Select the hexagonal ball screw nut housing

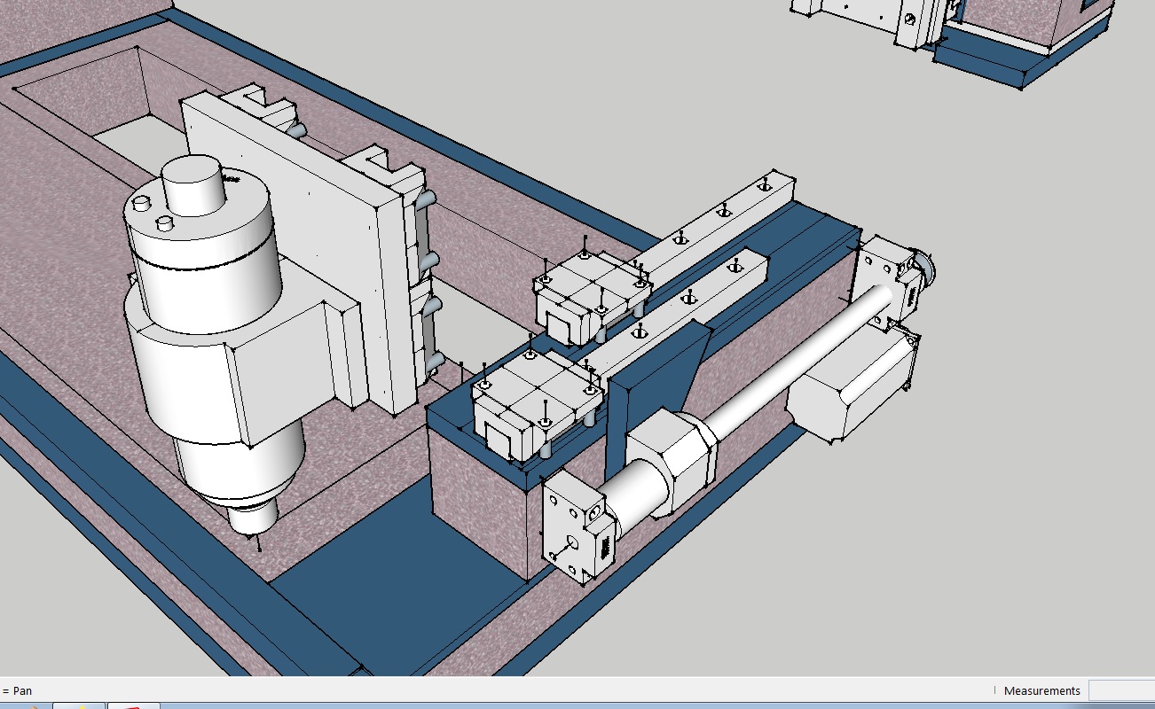pyautogui.click(x=674, y=459)
